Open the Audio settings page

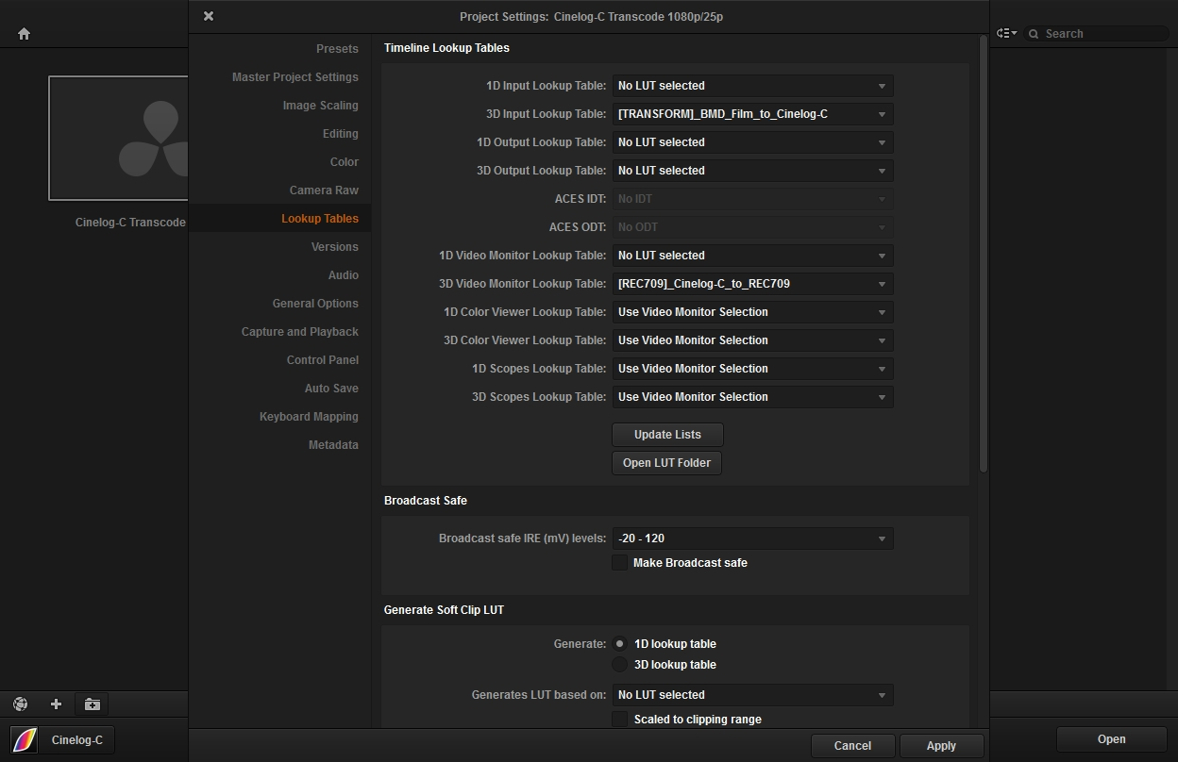point(344,275)
